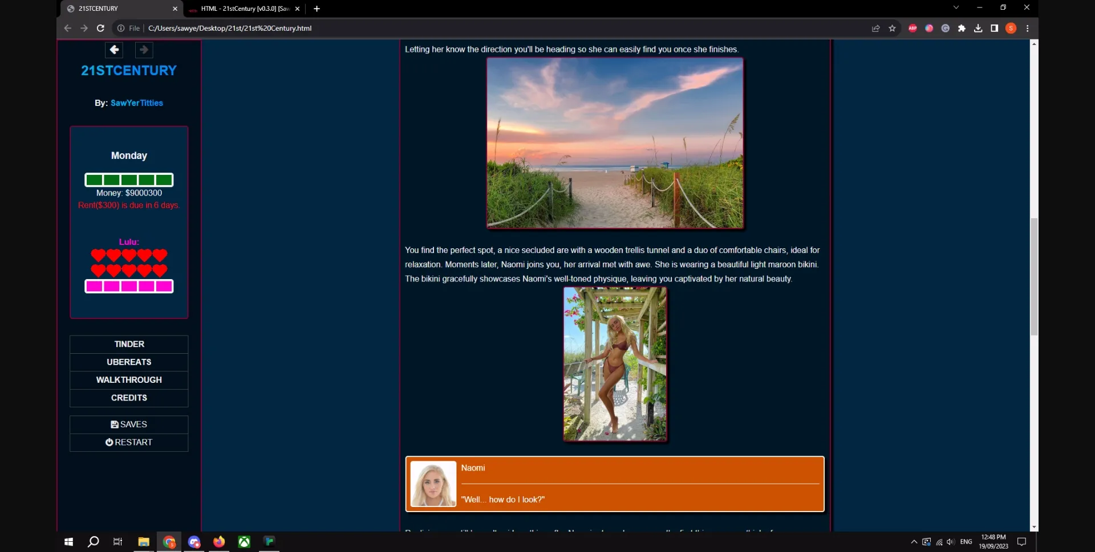Screen dimensions: 1095x552
Task: Launch Firefox from the taskbar
Action: click(x=219, y=542)
